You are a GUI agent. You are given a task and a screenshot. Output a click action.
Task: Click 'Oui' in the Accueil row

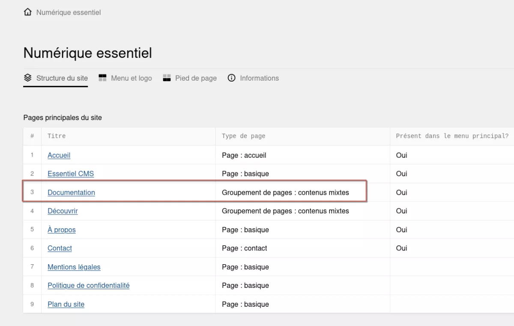click(x=402, y=155)
